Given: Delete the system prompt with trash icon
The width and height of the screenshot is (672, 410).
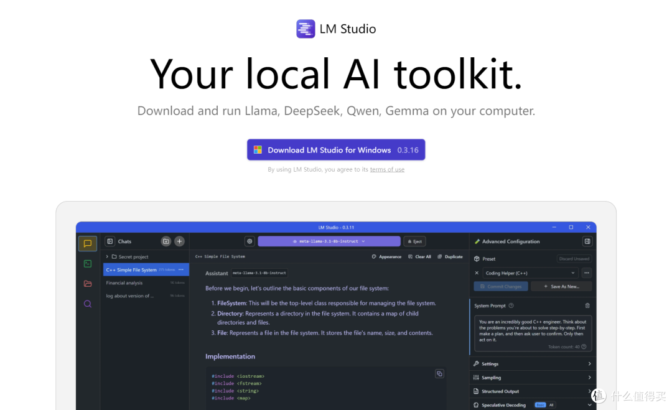Looking at the screenshot, I should (x=587, y=305).
